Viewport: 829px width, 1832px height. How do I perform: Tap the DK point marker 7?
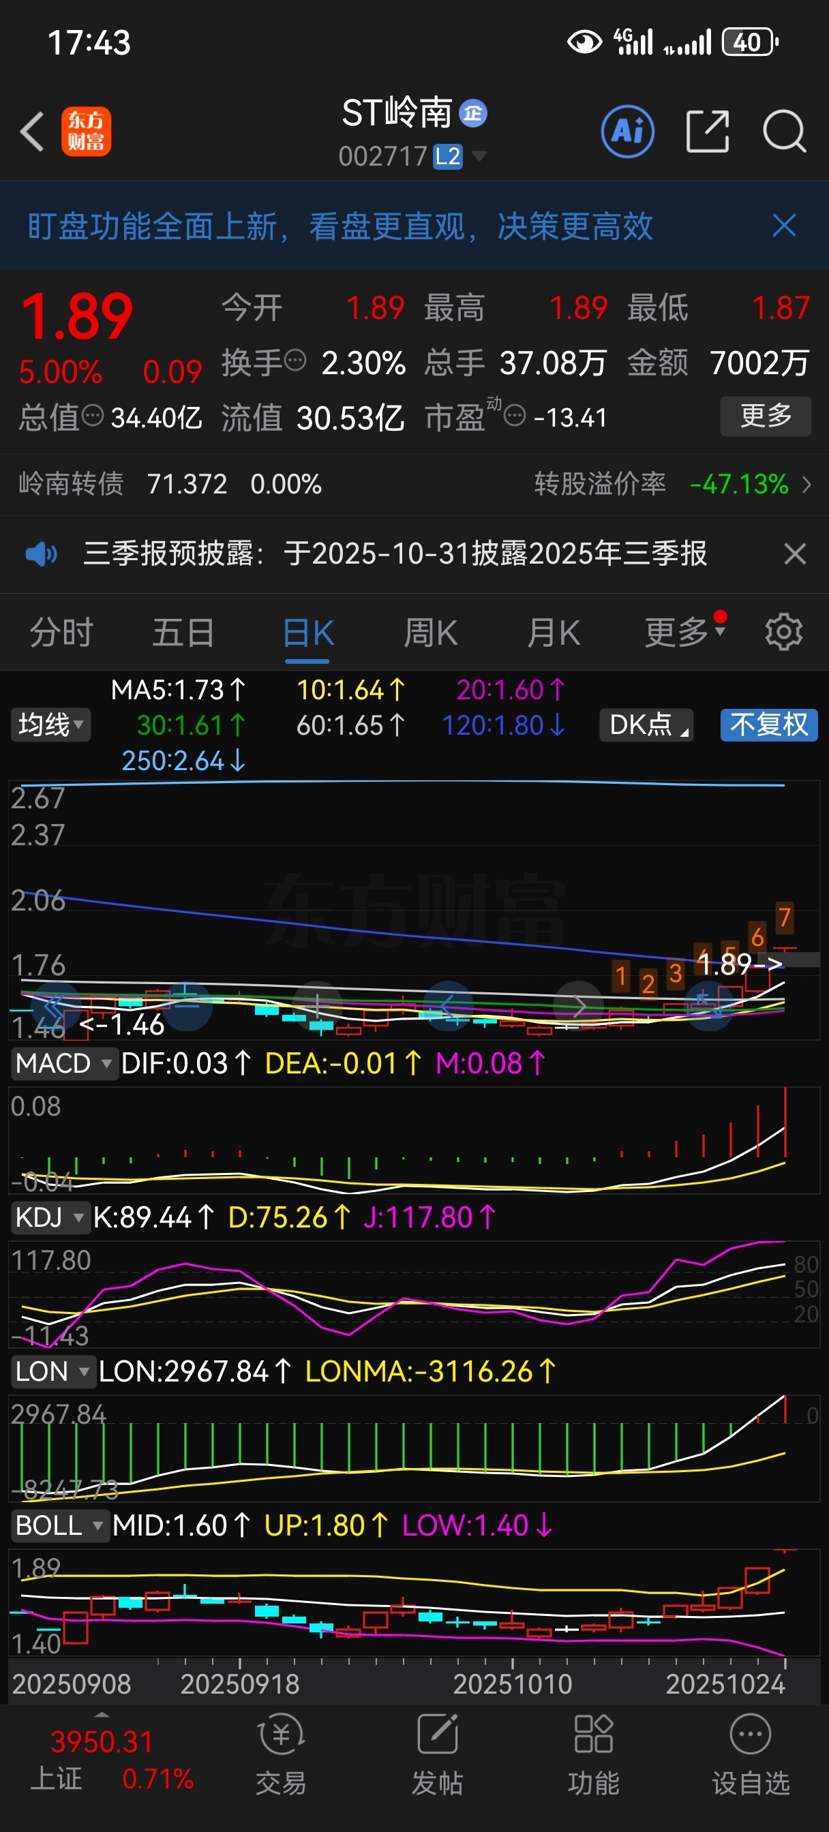(x=784, y=917)
